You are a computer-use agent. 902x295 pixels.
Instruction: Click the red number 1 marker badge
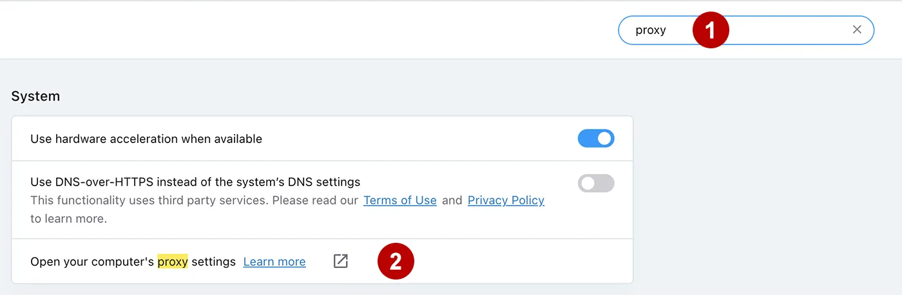[711, 30]
